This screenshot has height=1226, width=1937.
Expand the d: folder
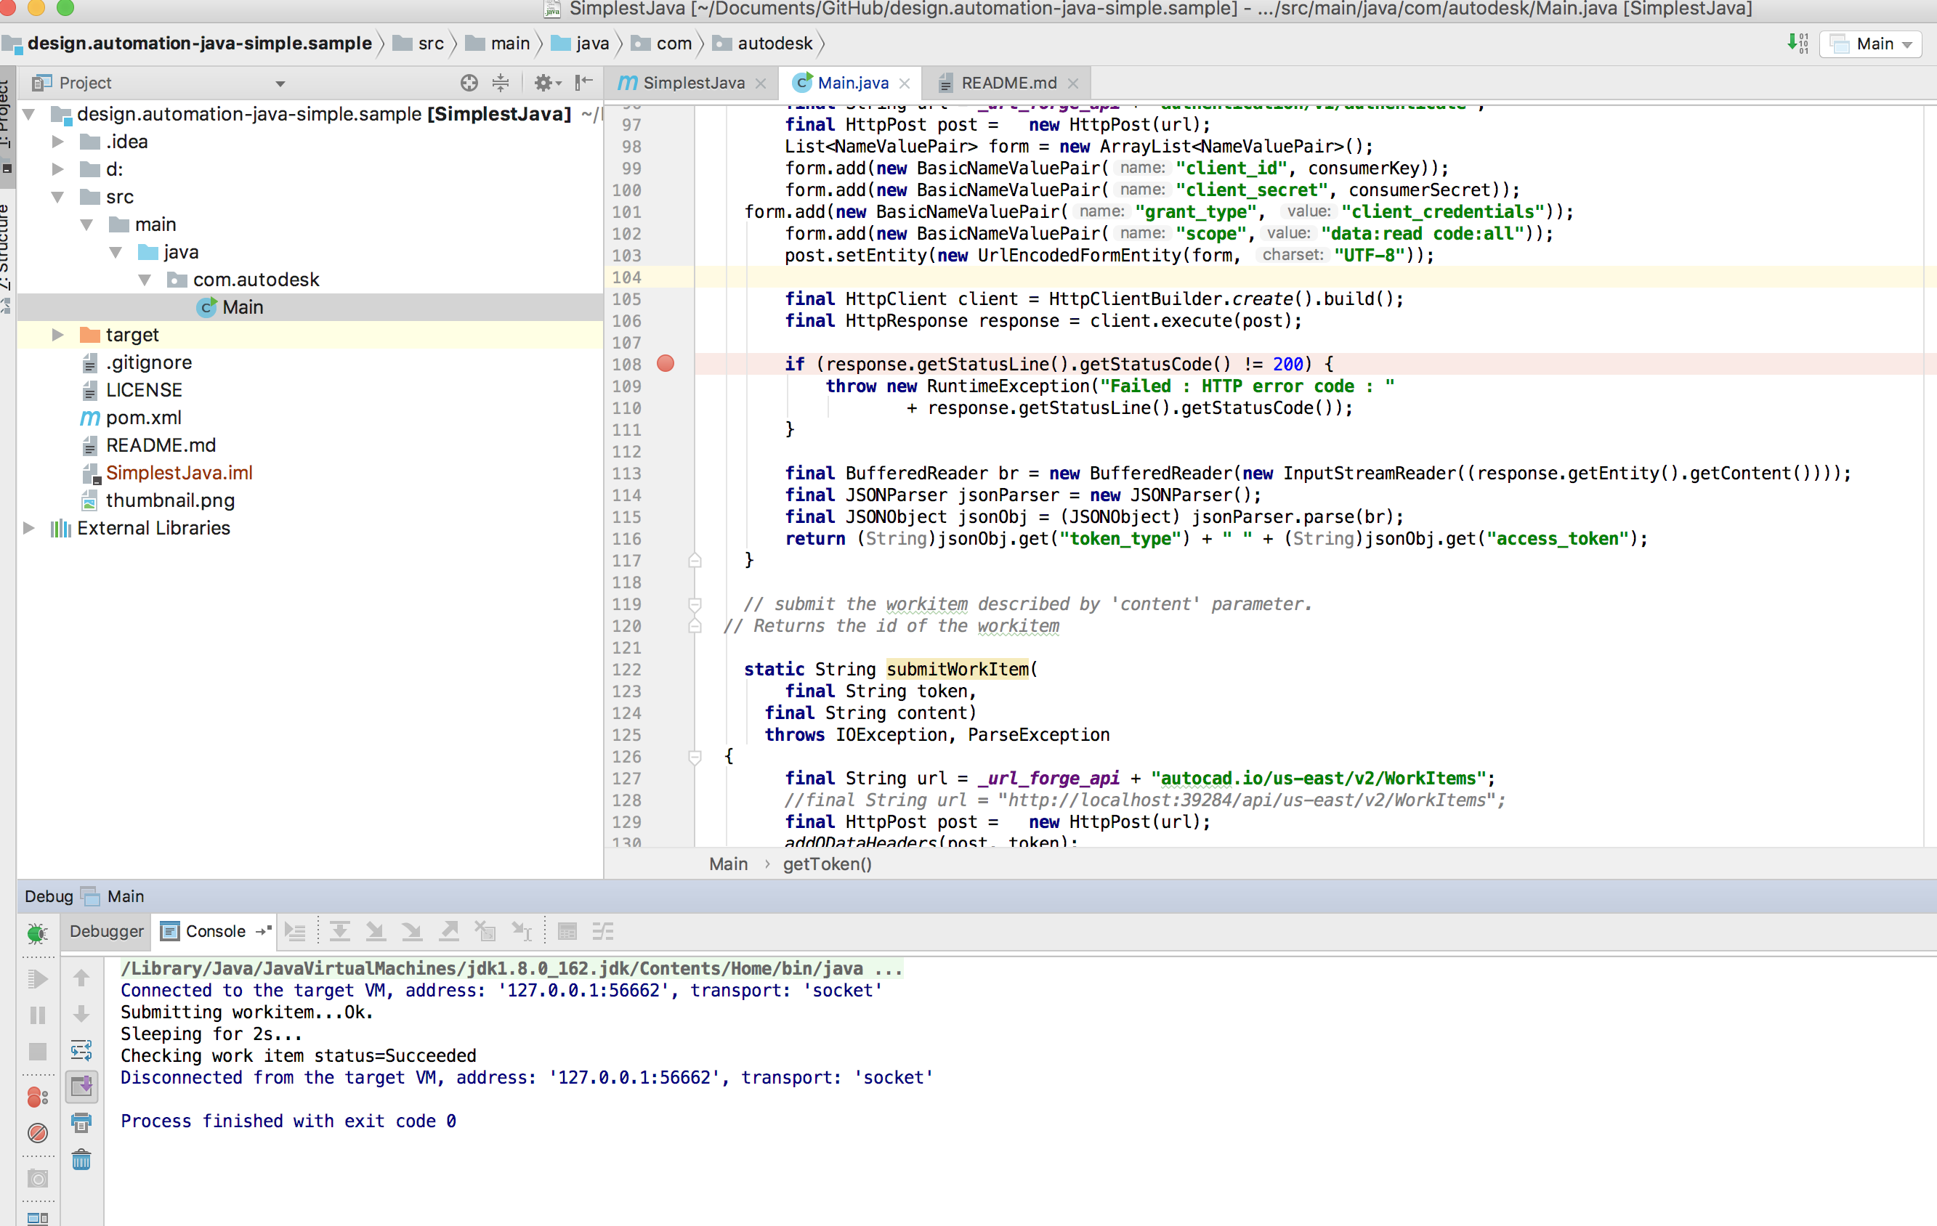pos(58,169)
